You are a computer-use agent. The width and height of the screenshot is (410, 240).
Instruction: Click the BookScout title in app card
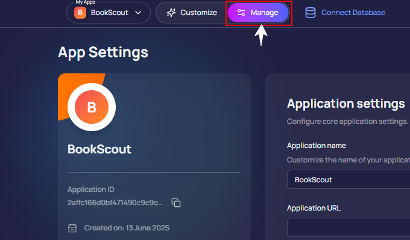99,149
